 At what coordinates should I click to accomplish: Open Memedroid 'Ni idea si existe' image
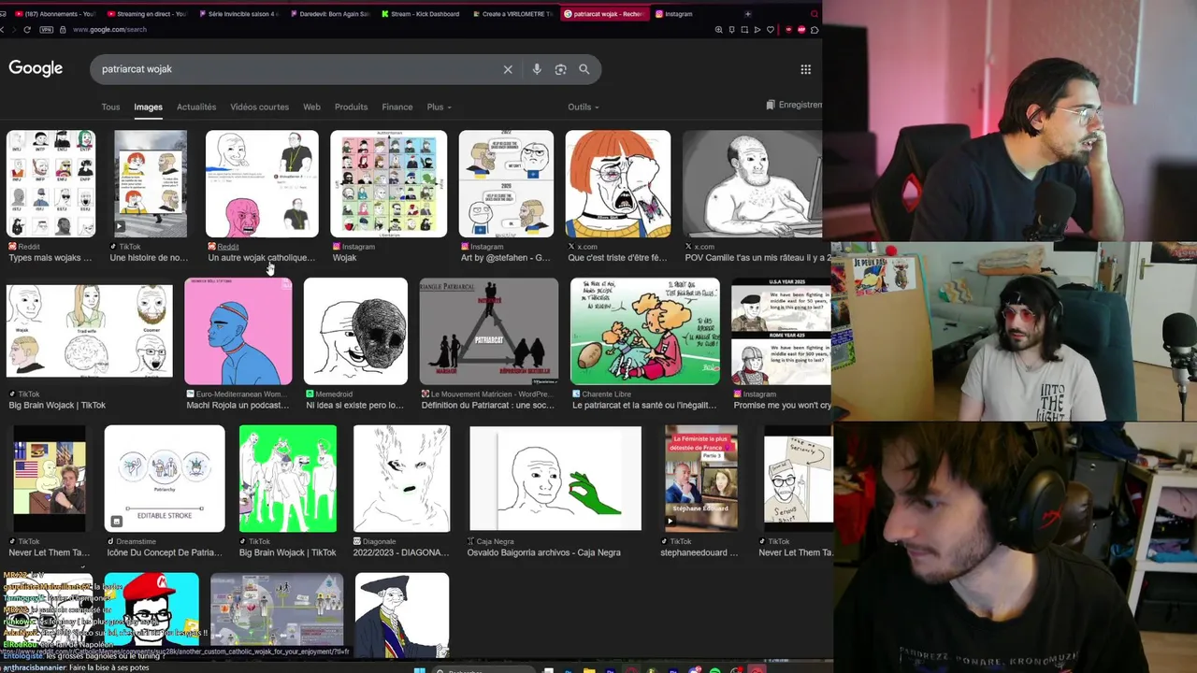pos(355,331)
